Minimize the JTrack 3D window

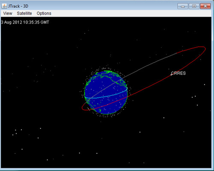coord(183,6)
